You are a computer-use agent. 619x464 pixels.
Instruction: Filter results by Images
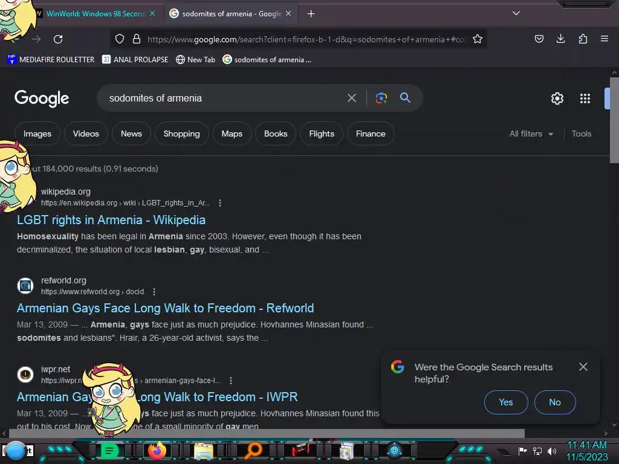[37, 134]
